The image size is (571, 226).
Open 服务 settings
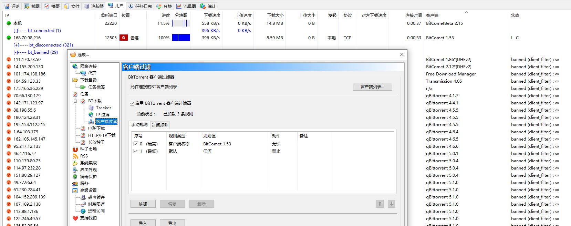(x=84, y=184)
